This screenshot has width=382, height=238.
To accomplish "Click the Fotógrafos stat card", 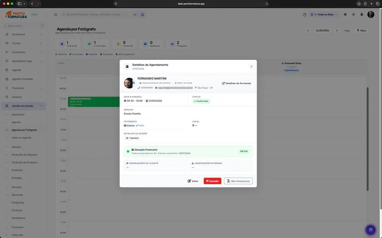I will tap(179, 44).
